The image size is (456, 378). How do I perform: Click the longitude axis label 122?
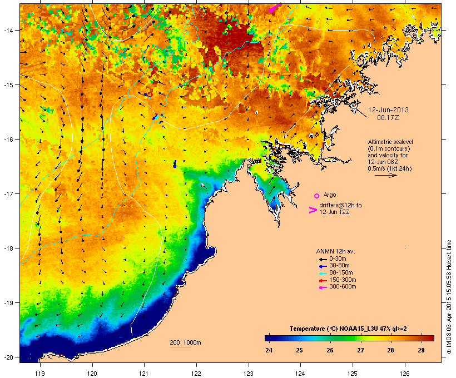[196, 374]
